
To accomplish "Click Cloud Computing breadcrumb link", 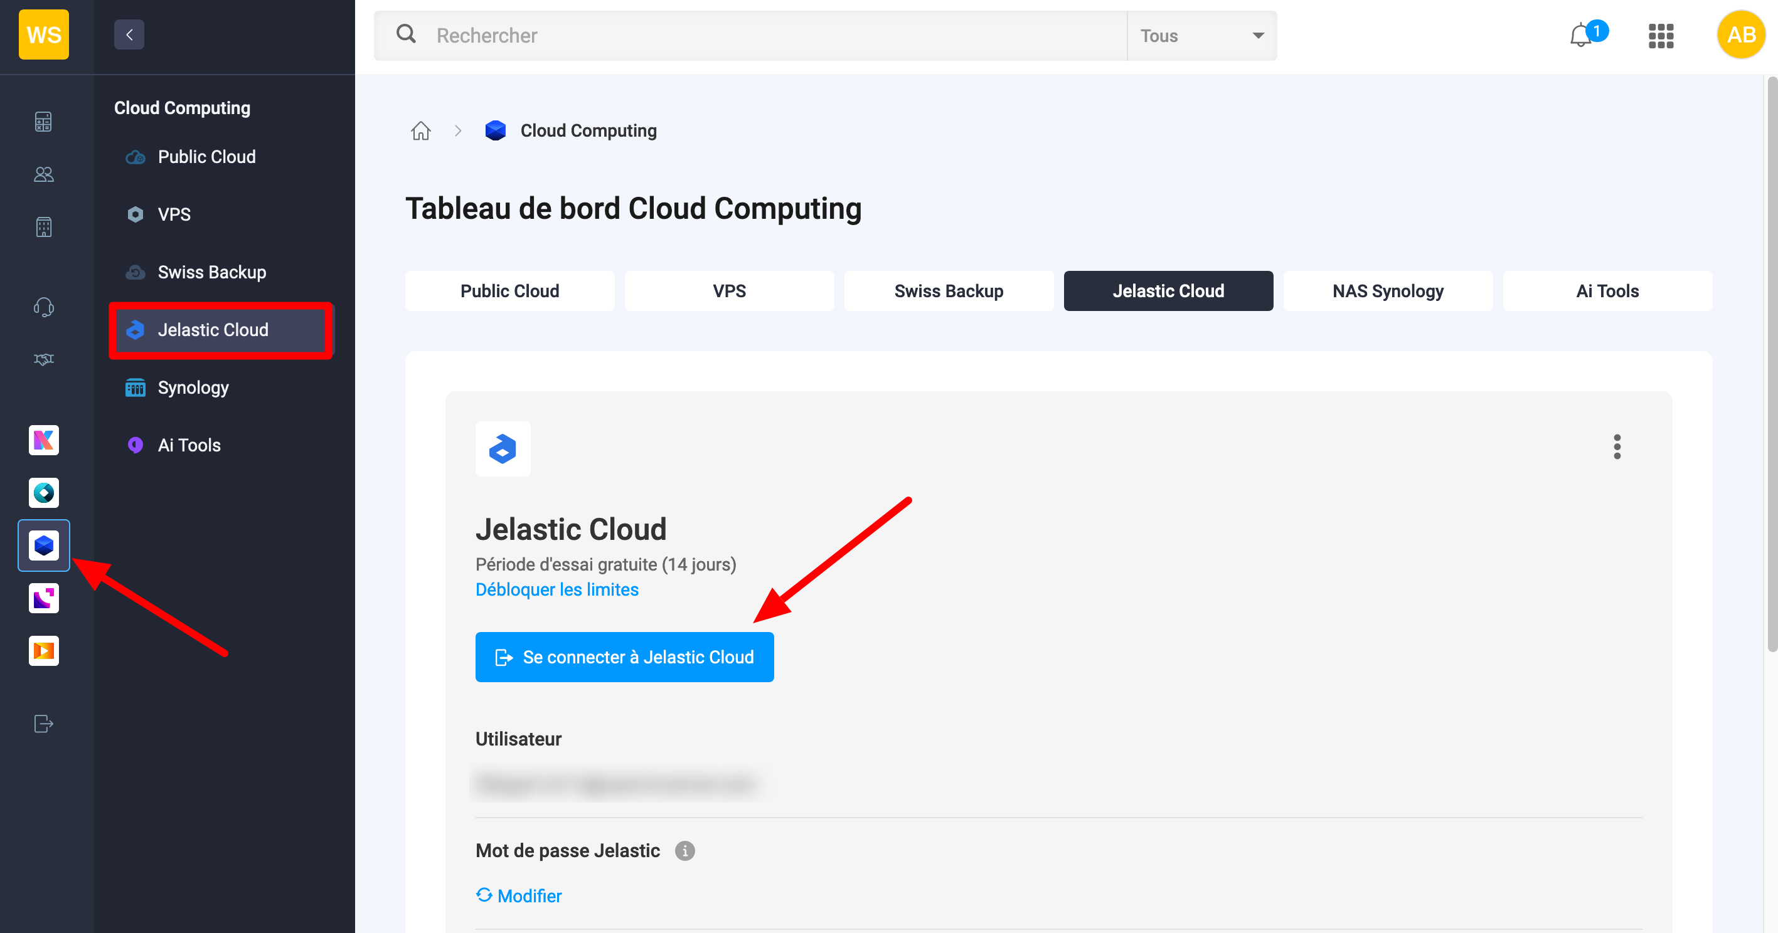I will pyautogui.click(x=588, y=130).
